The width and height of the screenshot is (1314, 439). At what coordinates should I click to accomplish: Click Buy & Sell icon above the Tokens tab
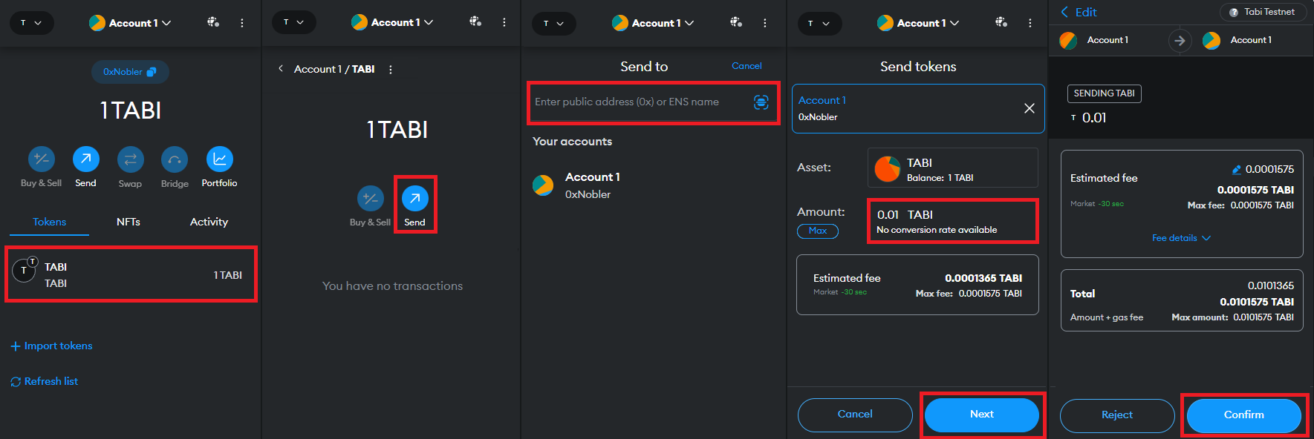(42, 159)
